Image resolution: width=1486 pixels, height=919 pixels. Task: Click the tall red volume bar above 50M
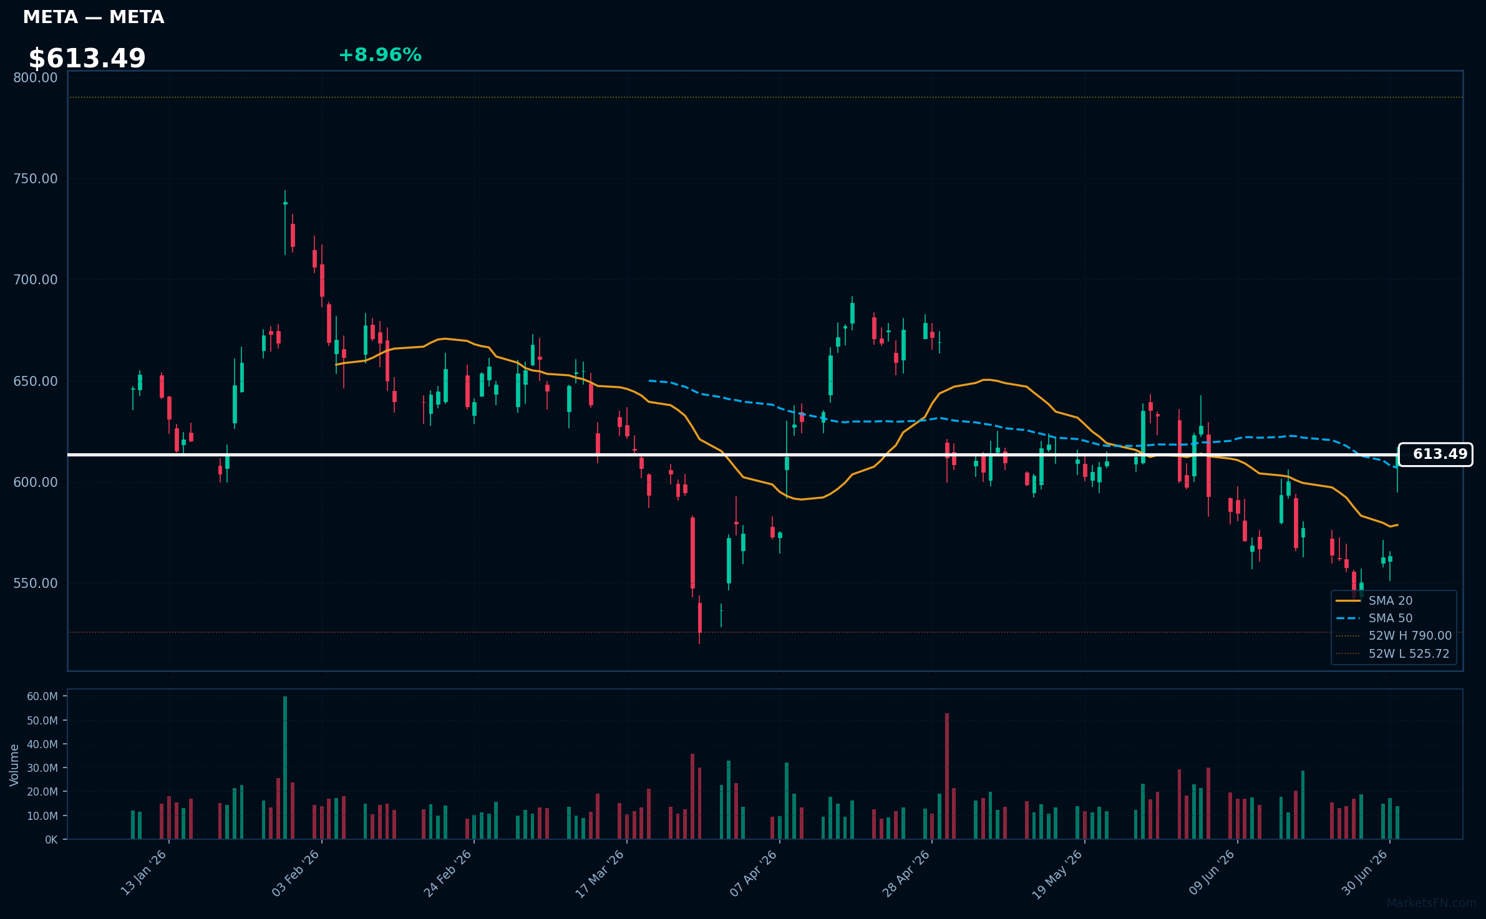click(x=947, y=776)
